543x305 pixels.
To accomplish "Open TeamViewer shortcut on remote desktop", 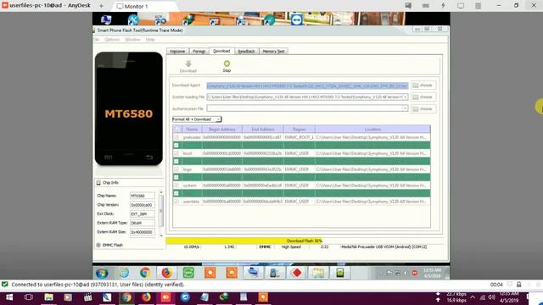I will point(296,19).
